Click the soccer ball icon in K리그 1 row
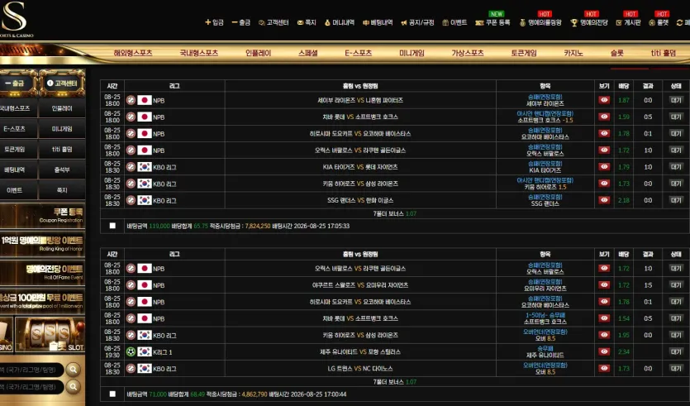The height and width of the screenshot is (406, 690). coord(131,351)
